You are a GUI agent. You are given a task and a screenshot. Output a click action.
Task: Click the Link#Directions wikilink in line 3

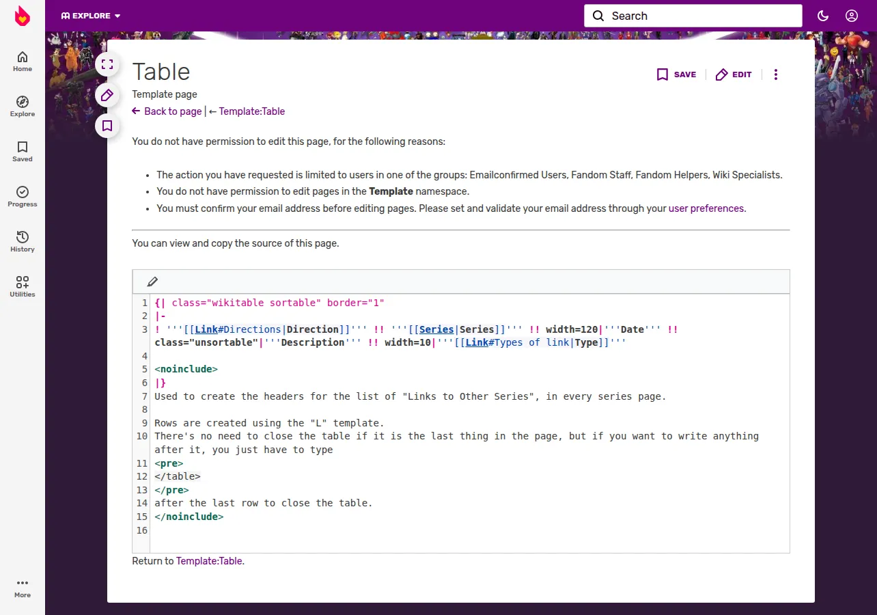pyautogui.click(x=238, y=329)
